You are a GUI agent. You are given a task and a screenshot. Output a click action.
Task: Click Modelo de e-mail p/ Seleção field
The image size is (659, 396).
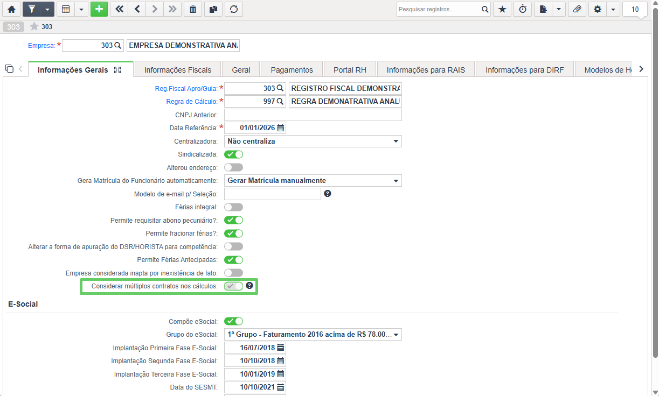point(273,194)
